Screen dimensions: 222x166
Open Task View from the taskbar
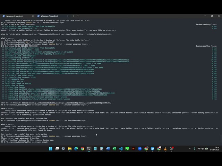click(57, 149)
